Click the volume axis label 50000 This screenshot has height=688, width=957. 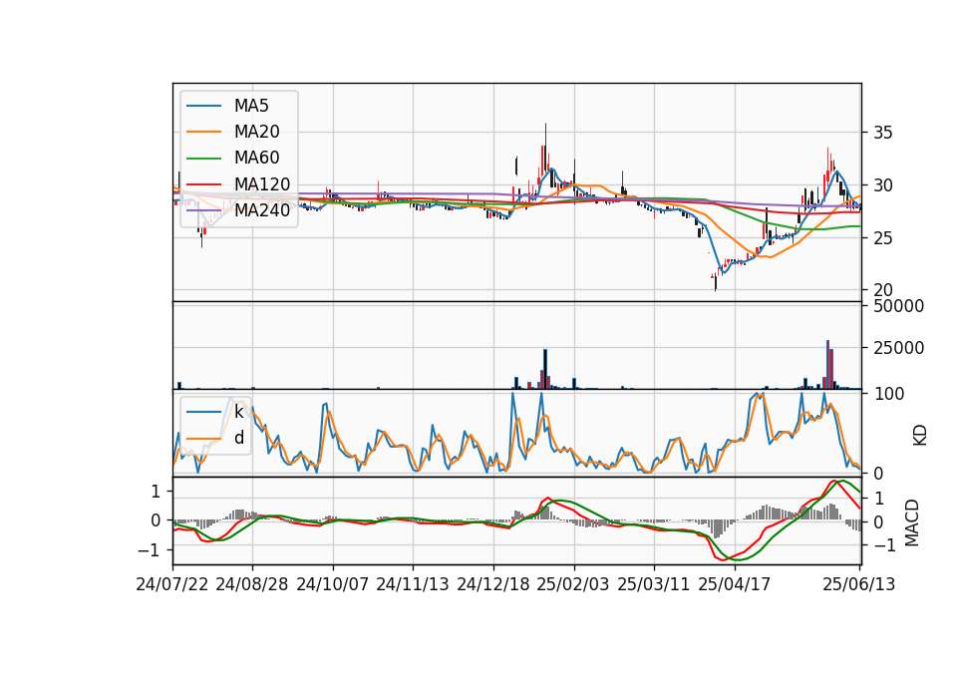tap(898, 306)
